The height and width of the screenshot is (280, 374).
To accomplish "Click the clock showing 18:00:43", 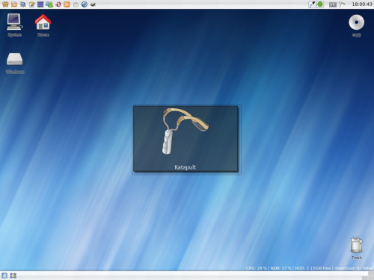I will pyautogui.click(x=362, y=4).
